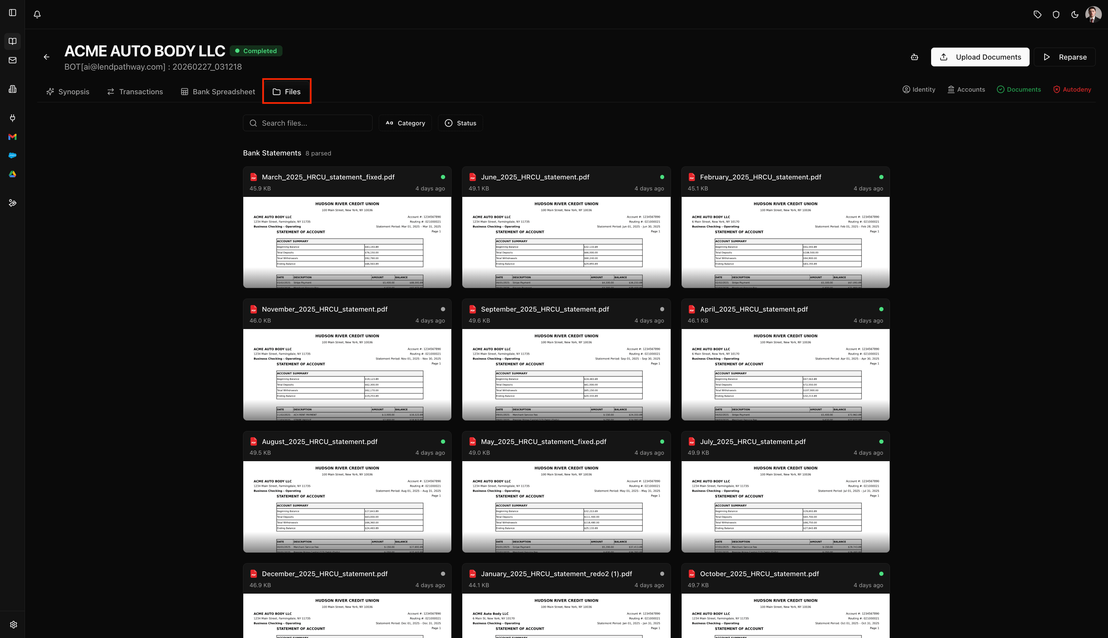Open the Documents check link
The width and height of the screenshot is (1108, 638).
[x=1019, y=89]
